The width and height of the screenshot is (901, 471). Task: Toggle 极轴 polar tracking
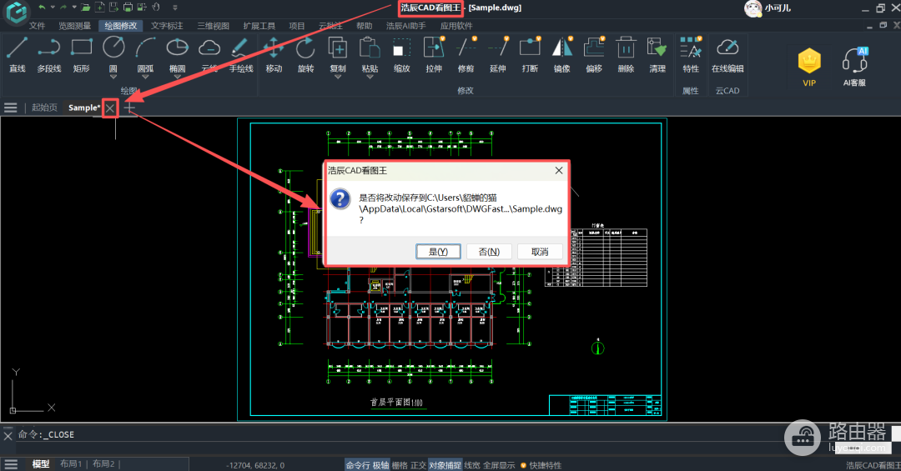coord(381,465)
